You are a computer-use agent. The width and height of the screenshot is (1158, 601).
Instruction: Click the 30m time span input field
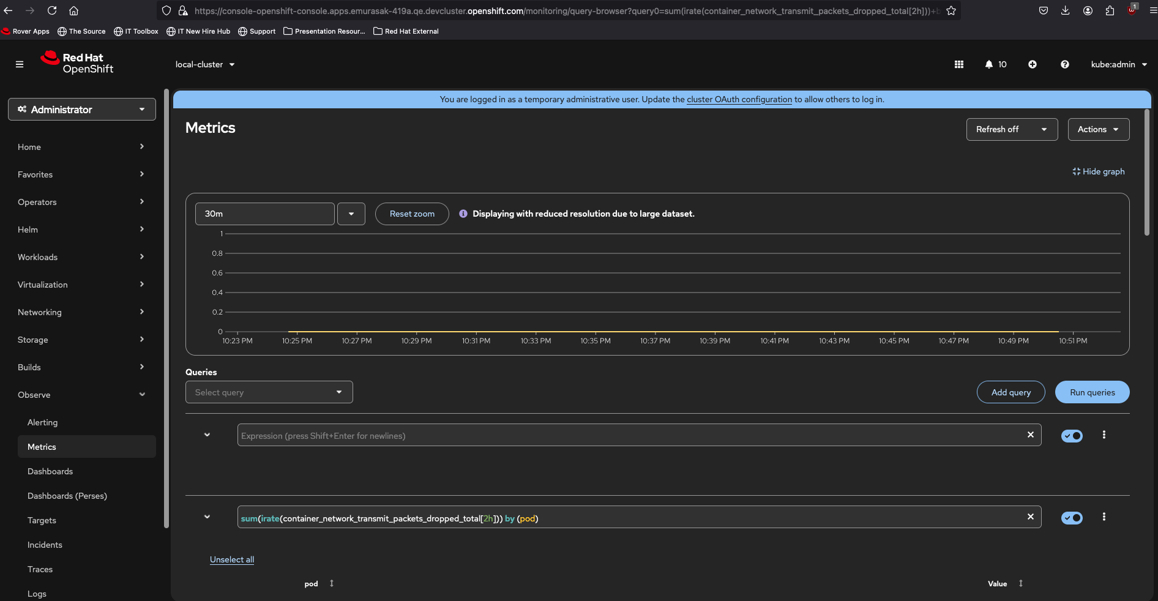pos(265,214)
